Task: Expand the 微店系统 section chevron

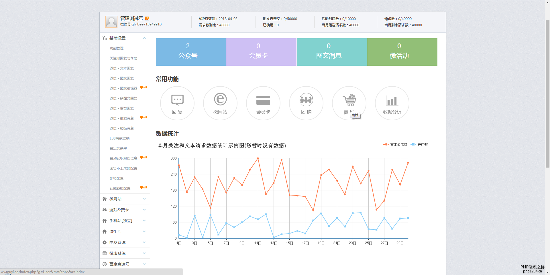Action: [144, 253]
